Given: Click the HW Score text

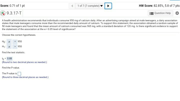Looking at the screenshot, I should [x=159, y=6].
